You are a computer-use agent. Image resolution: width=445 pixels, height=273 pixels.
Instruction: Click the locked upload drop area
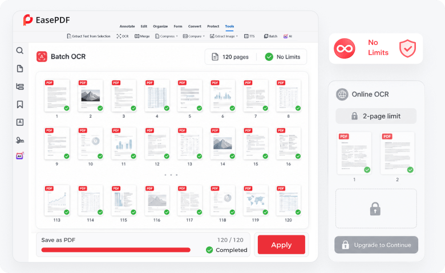tap(376, 209)
